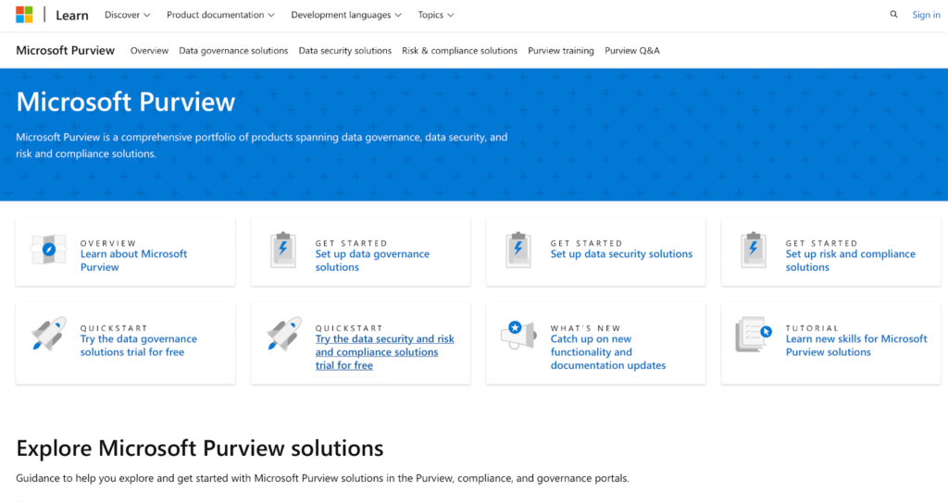
Task: Click the What's New megaphone icon
Action: (x=518, y=335)
